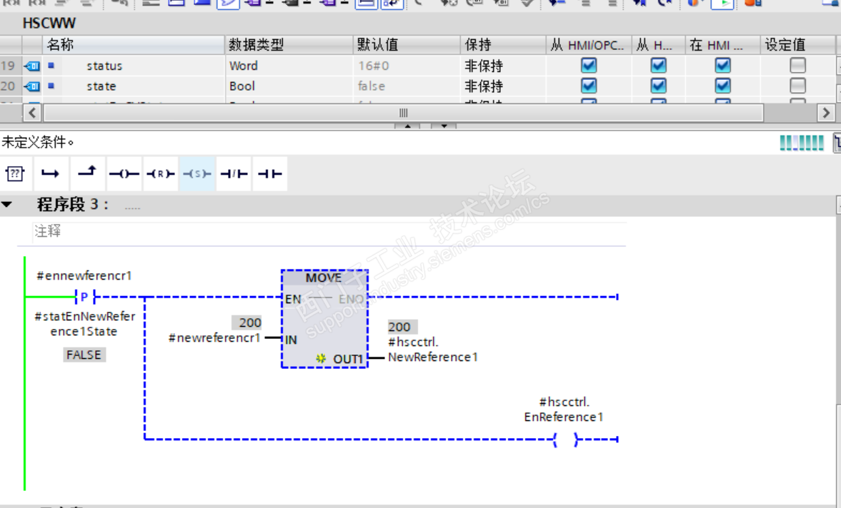Select the P positive edge contact
841x508 pixels.
tap(85, 297)
